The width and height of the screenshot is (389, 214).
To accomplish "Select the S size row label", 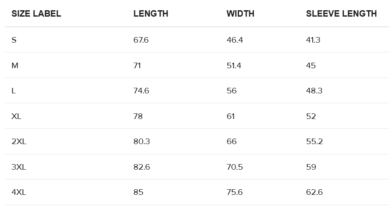I will (x=14, y=40).
